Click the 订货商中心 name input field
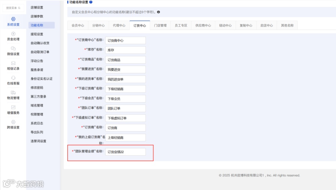Viewport: 336px width, 190px height. click(125, 41)
